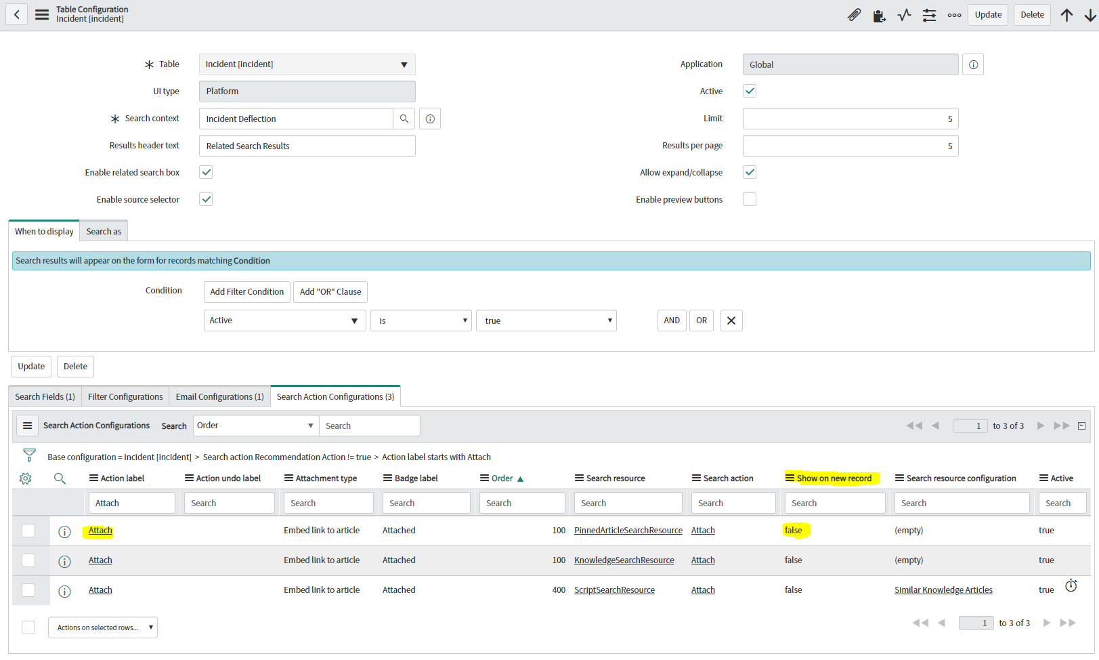Viewport: 1099px width, 660px height.
Task: Go to next record with down arrow
Action: coord(1090,15)
